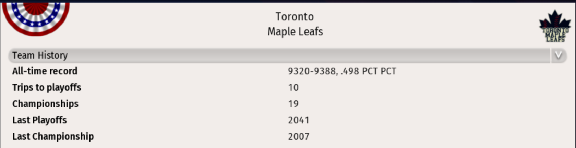576x148 pixels.
Task: Click the Toronto city name heading
Action: pyautogui.click(x=295, y=16)
